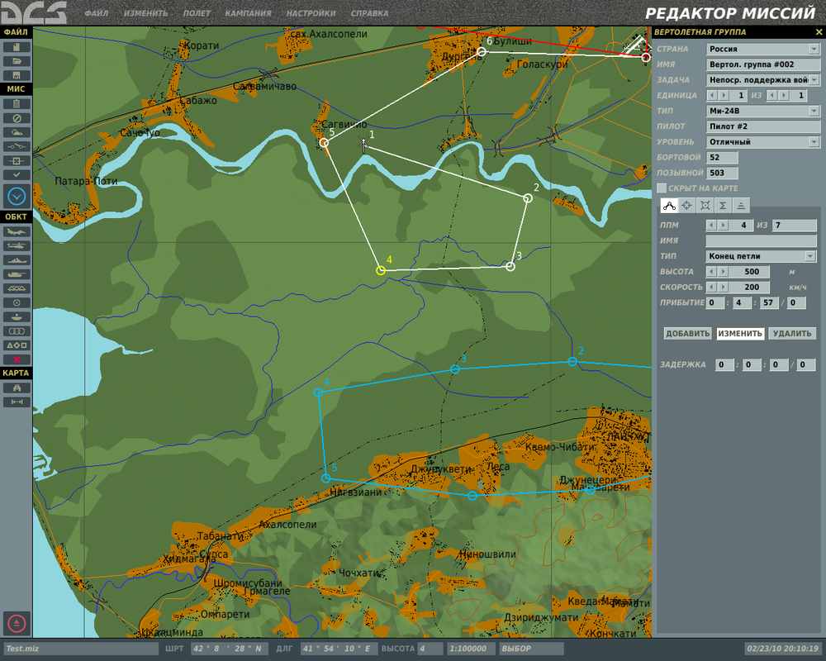Click the three overlapping circles icon
Screen dimensions: 826x661
pyautogui.click(x=17, y=331)
